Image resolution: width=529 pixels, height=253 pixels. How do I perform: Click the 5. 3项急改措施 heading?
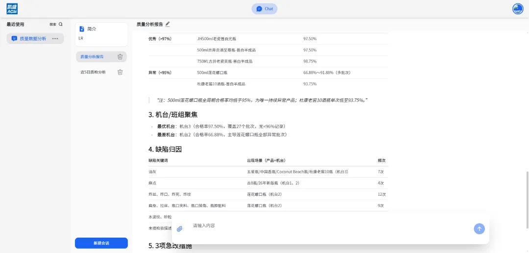point(170,246)
